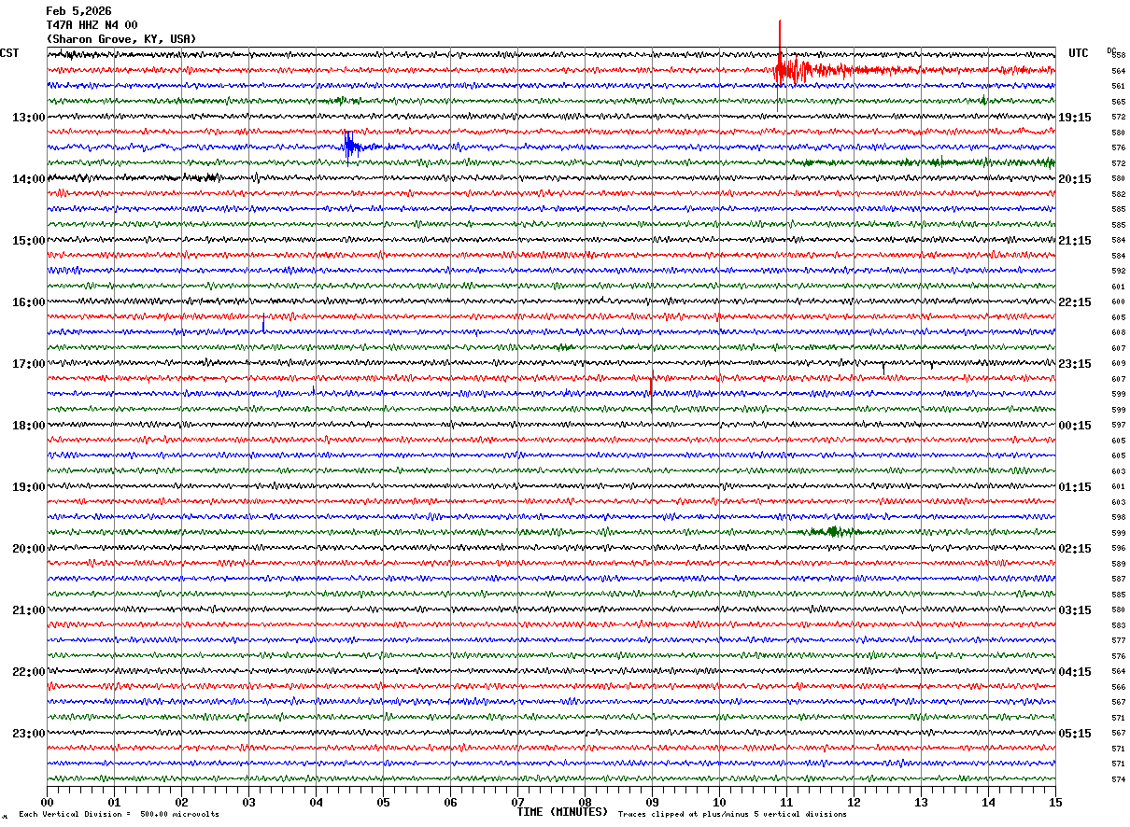Click the '00' minute axis label
Image resolution: width=1130 pixels, height=827 pixels.
(x=47, y=802)
